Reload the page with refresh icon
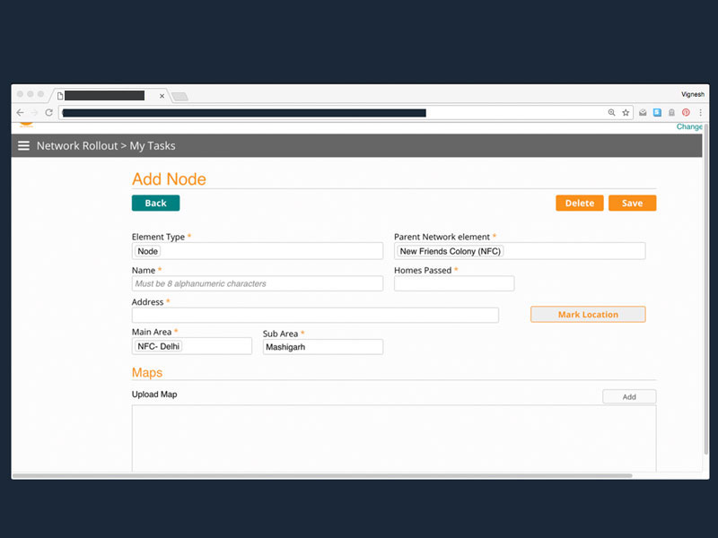The width and height of the screenshot is (718, 538). click(48, 113)
